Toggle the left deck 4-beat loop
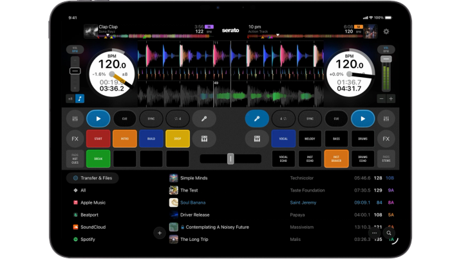The height and width of the screenshot is (259, 461). point(178,118)
